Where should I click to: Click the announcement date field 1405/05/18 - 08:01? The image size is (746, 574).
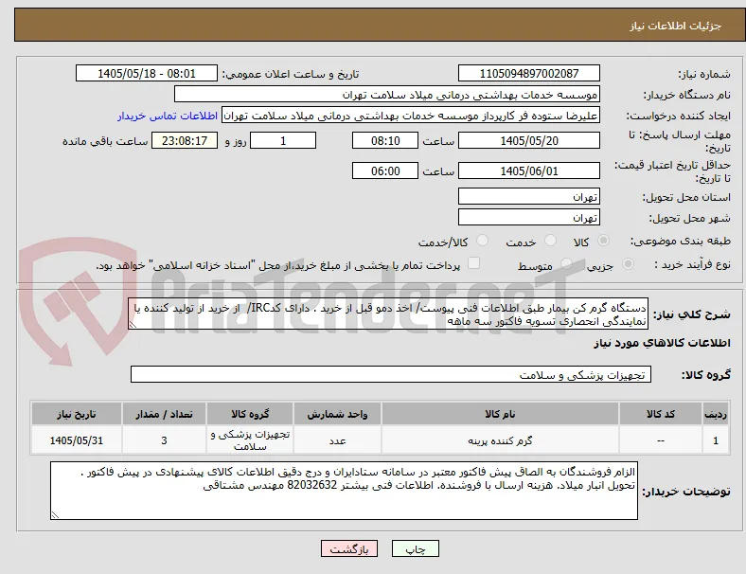coord(147,73)
